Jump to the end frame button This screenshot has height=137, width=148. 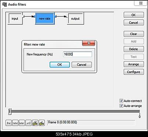click(x=28, y=123)
